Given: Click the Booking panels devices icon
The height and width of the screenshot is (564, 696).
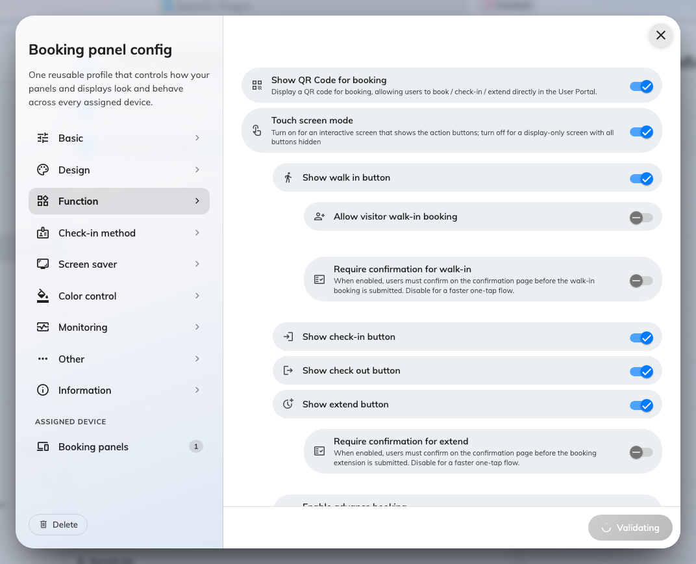Looking at the screenshot, I should (43, 447).
